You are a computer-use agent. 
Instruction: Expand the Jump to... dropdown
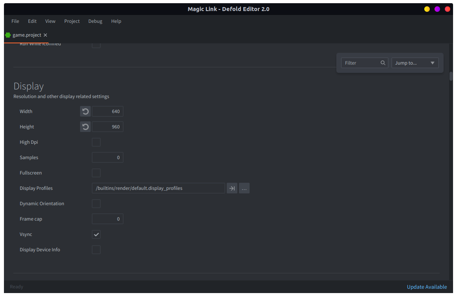pos(415,63)
